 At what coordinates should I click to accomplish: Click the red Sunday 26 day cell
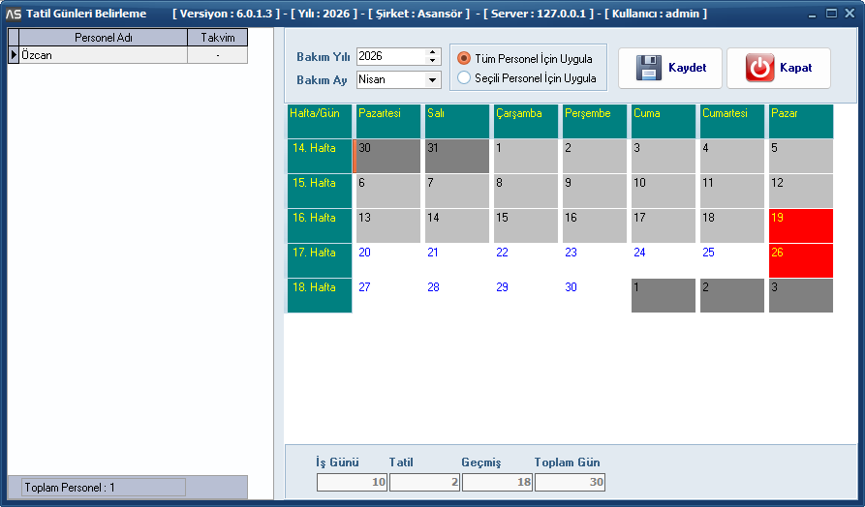tap(800, 260)
